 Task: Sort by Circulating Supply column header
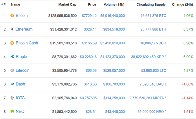[151, 5]
